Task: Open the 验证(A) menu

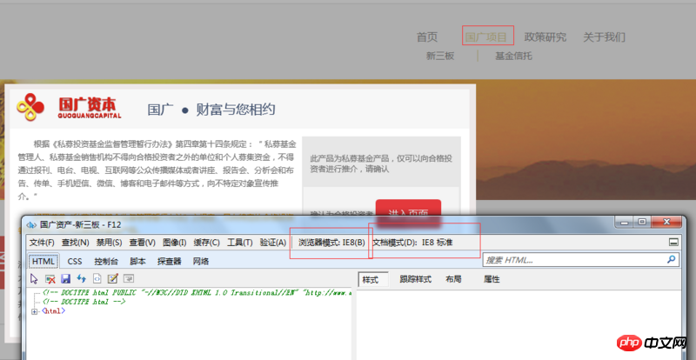Action: coord(273,243)
